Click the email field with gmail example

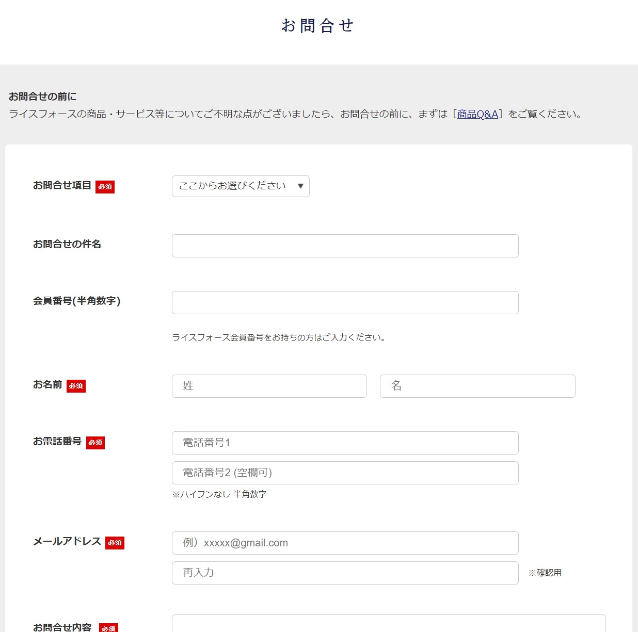point(345,543)
